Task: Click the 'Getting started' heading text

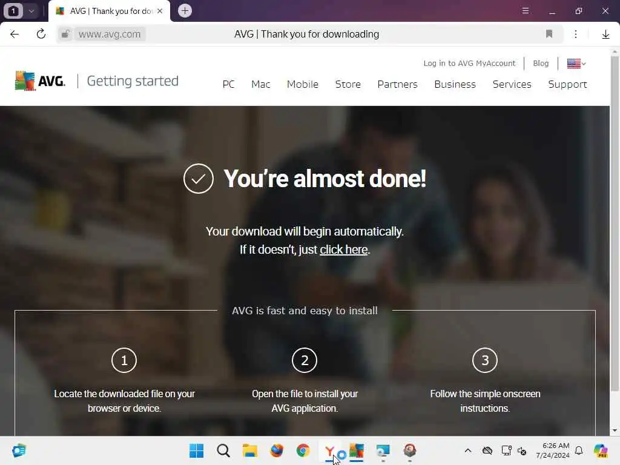Action: click(133, 81)
